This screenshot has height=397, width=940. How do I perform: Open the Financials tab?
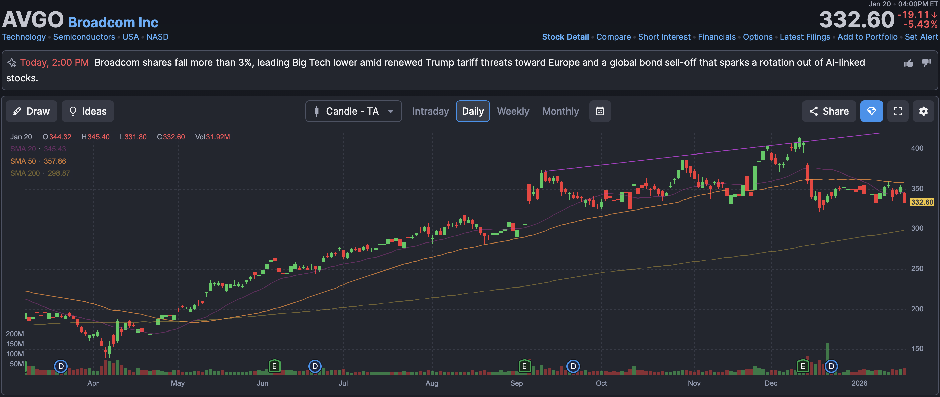[x=716, y=37]
